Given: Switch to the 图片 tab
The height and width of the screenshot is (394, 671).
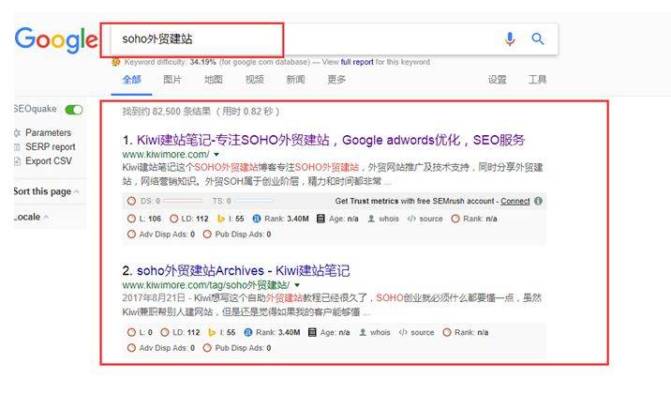Looking at the screenshot, I should [172, 80].
